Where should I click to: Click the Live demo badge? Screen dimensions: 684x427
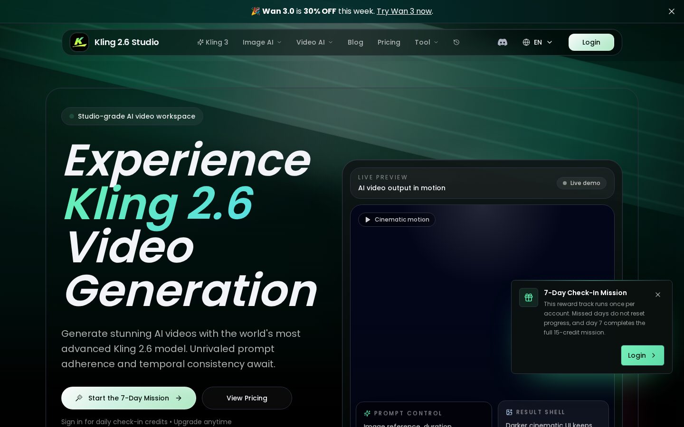click(x=581, y=183)
